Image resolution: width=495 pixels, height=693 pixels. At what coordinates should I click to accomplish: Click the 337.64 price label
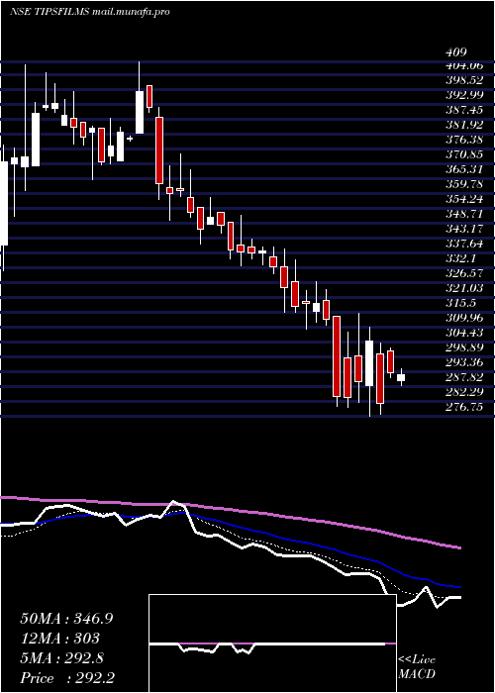[x=464, y=244]
